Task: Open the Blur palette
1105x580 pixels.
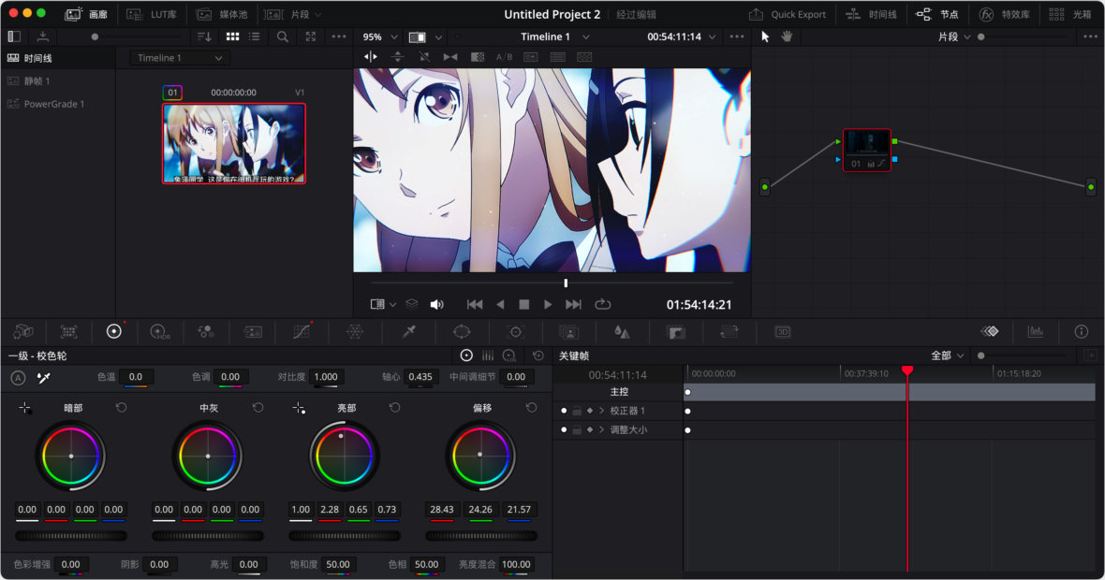Action: coord(624,333)
